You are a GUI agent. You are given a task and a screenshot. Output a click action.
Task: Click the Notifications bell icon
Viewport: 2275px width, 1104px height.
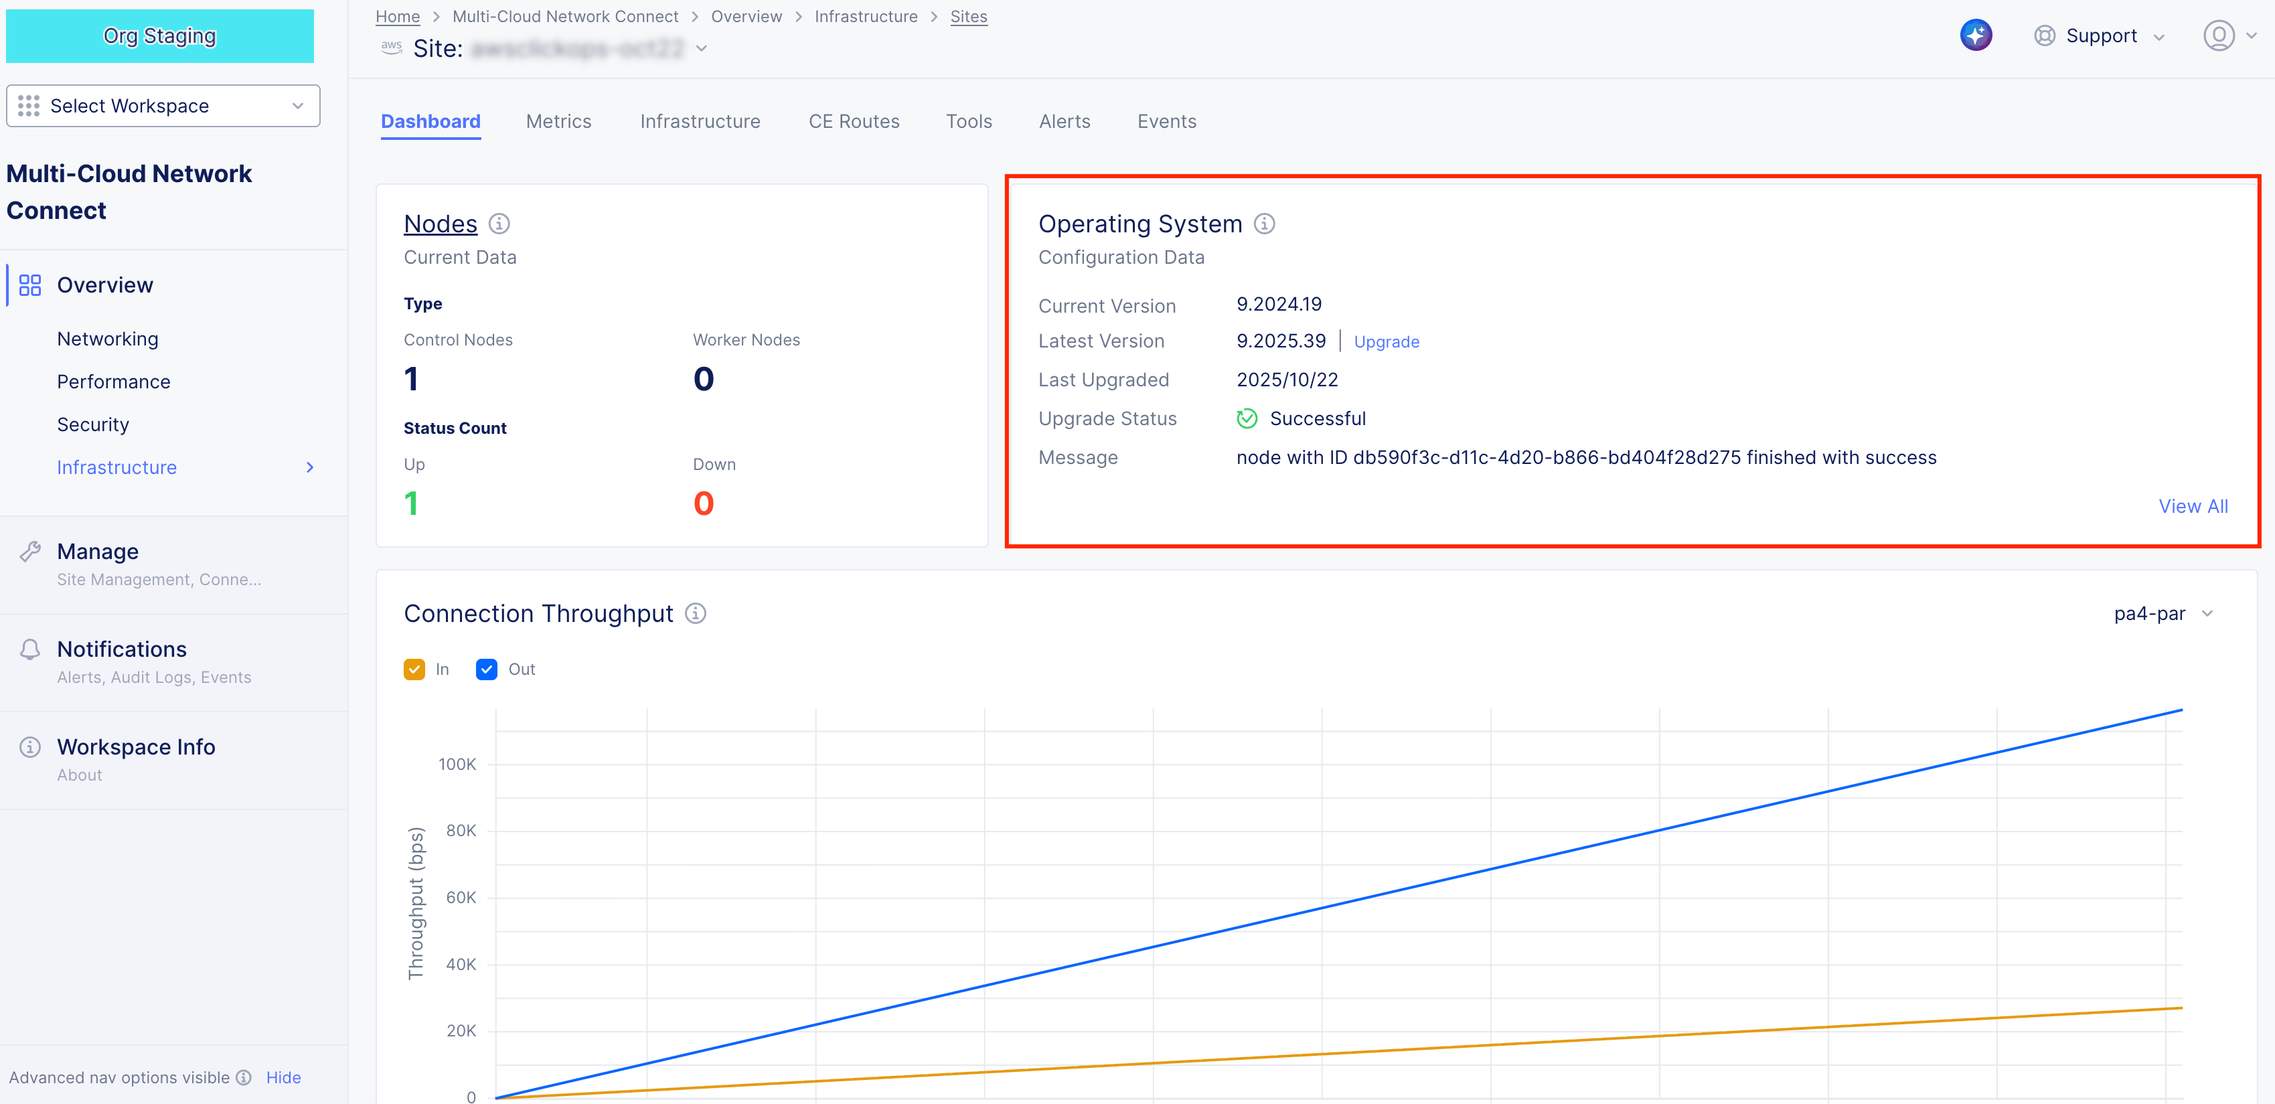30,650
